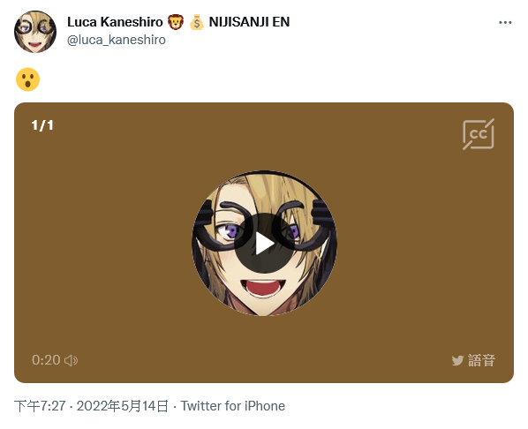Click the Twitter bird icon

(457, 361)
